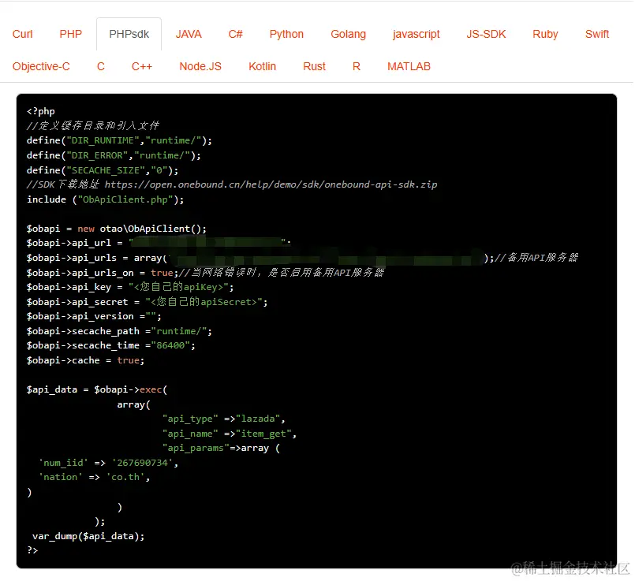Switch to the C++ tab
The width and height of the screenshot is (635, 581).
142,66
